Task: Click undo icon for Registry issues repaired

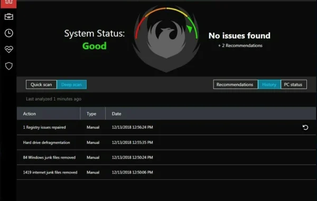Action: tap(305, 127)
